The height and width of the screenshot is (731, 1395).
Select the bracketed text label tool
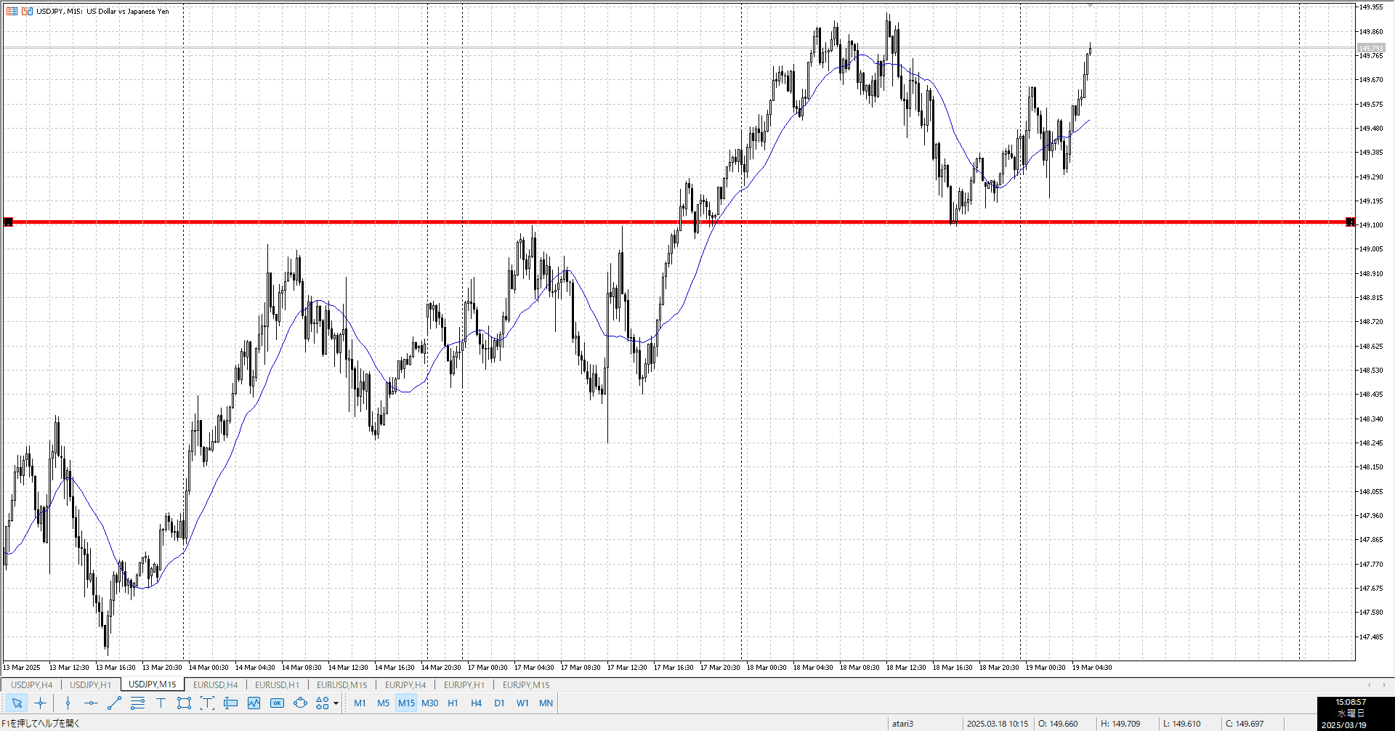click(x=207, y=703)
